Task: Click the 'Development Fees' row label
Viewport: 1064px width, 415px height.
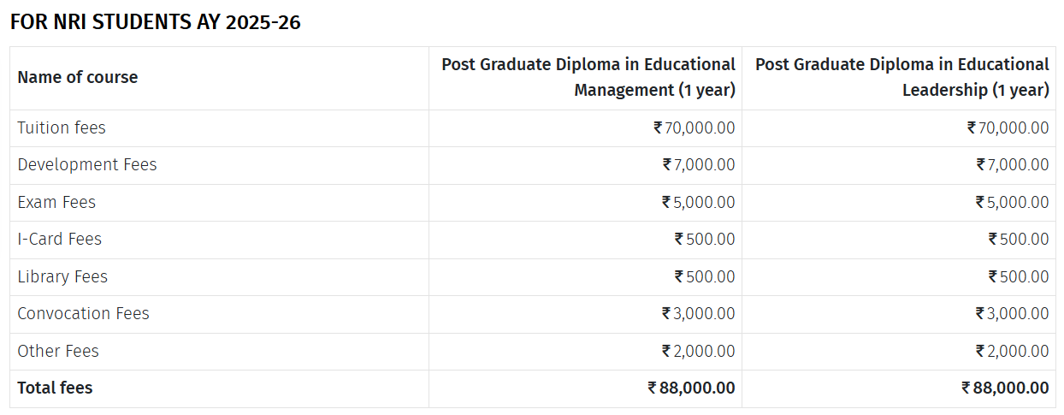Action: [87, 164]
